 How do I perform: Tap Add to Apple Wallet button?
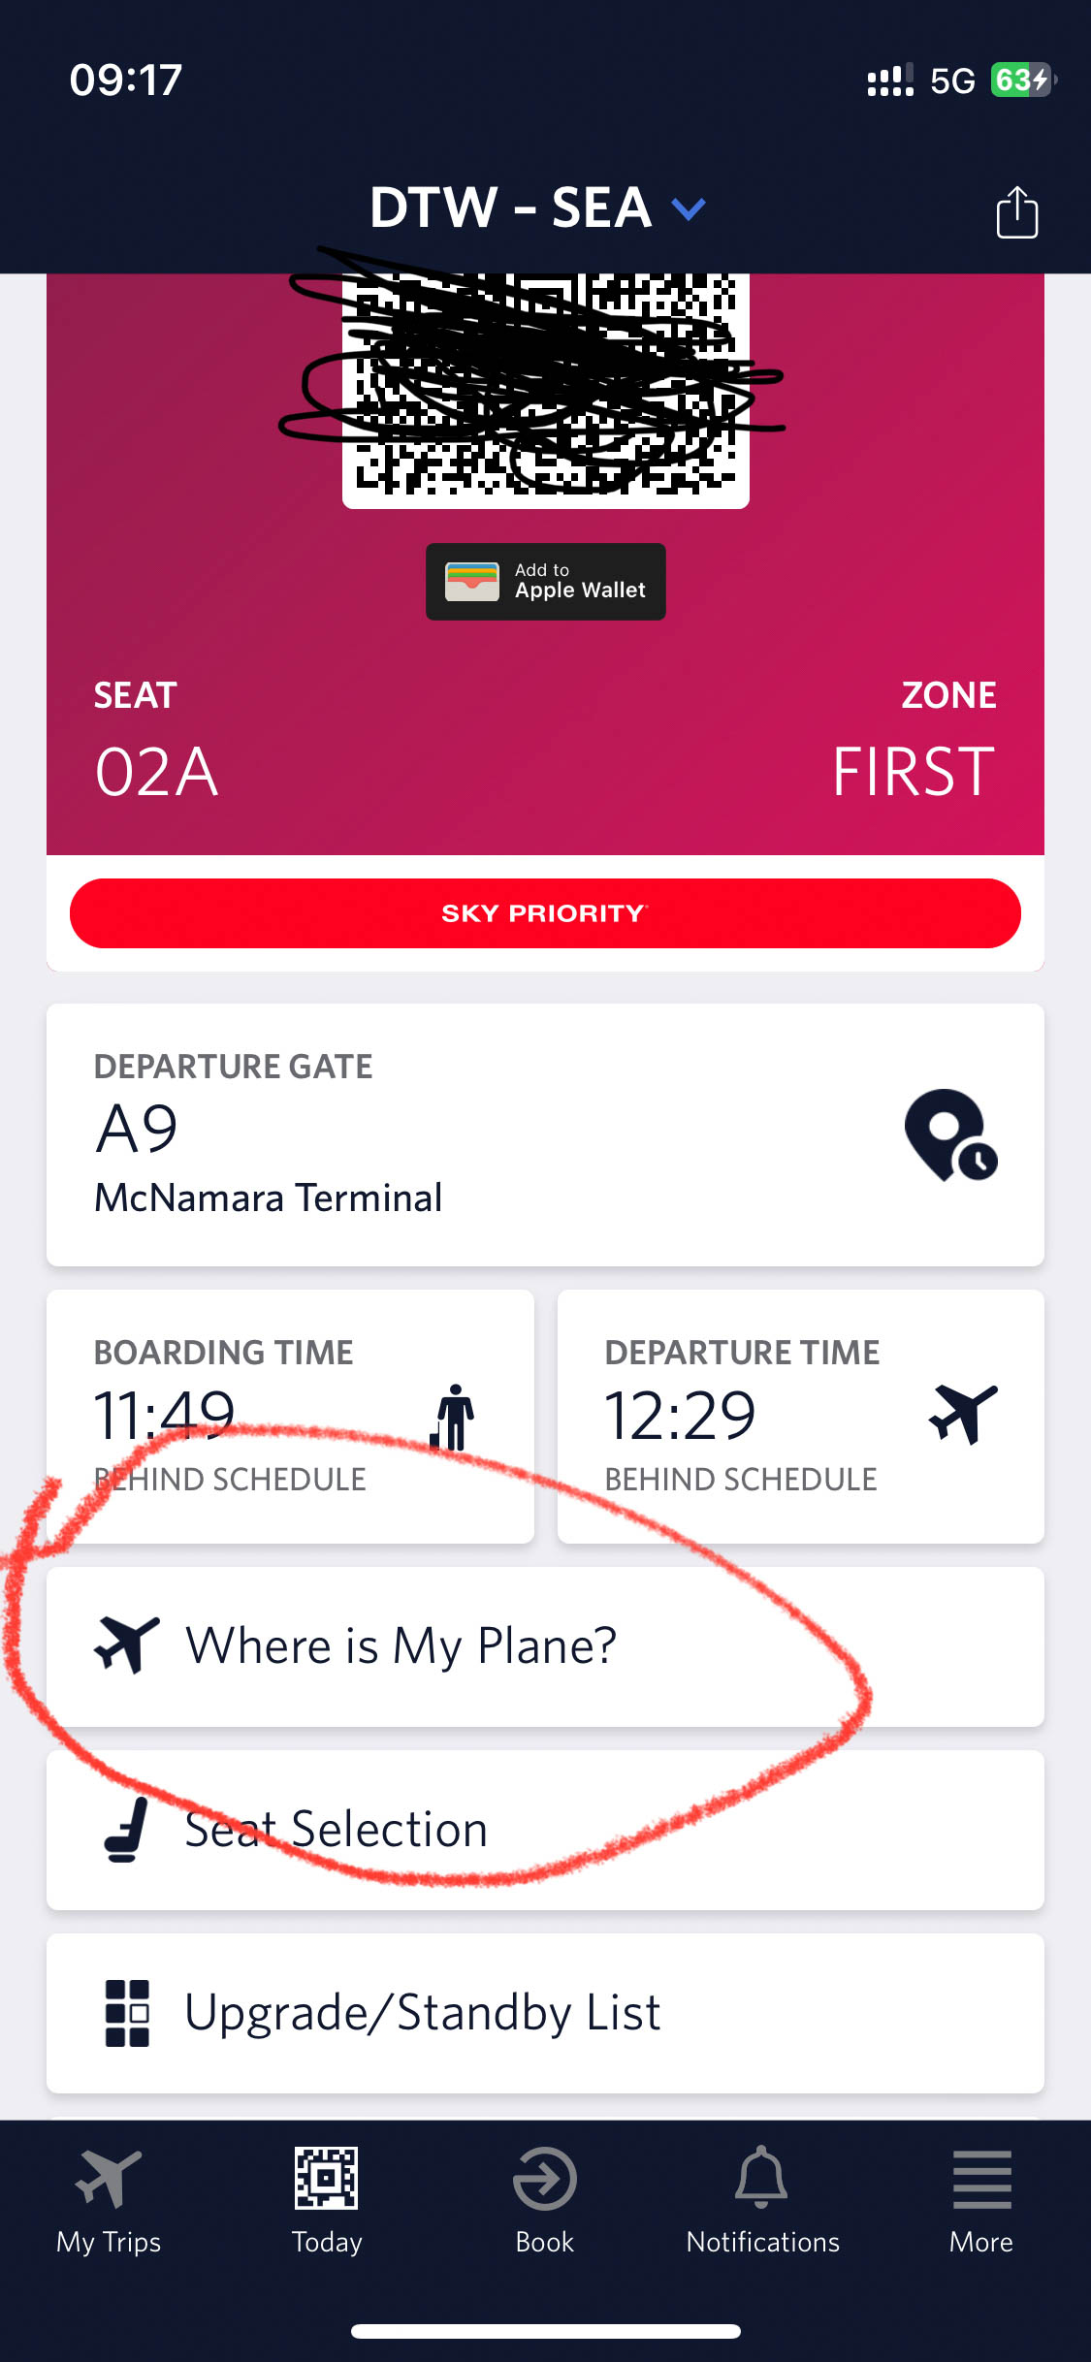[545, 582]
